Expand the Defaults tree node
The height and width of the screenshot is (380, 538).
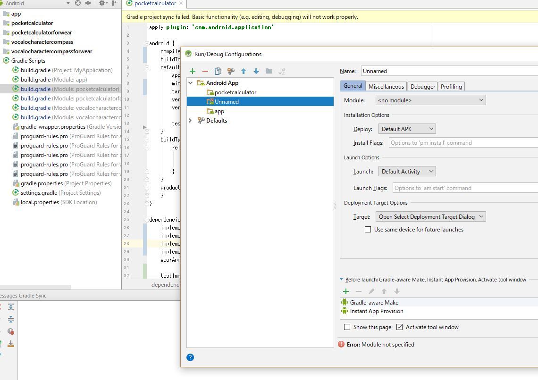pyautogui.click(x=191, y=121)
